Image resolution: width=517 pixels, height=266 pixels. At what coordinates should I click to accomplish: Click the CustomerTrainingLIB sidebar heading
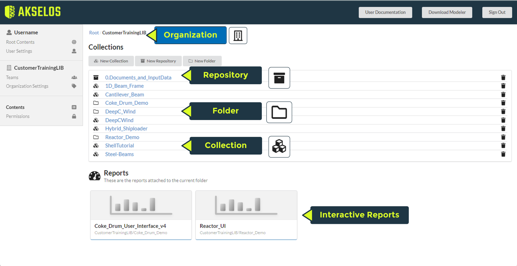[x=39, y=68]
